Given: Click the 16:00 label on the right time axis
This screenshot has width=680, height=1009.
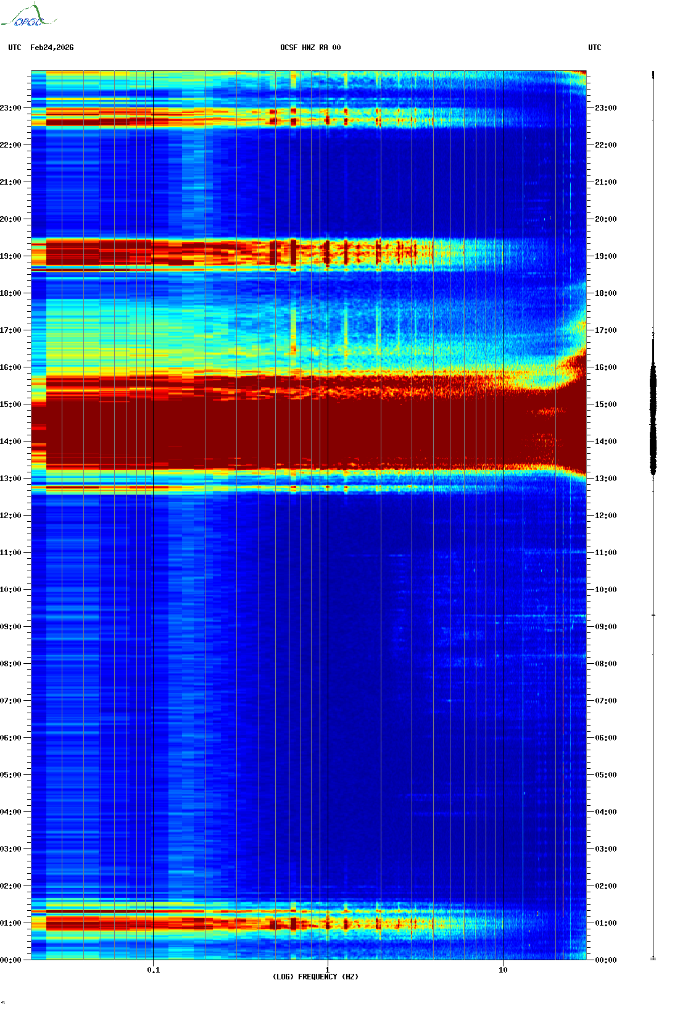Looking at the screenshot, I should (606, 367).
